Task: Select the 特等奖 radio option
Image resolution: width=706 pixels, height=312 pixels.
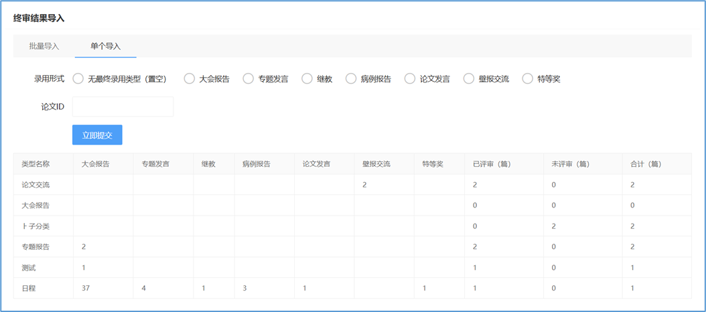Action: pos(528,79)
